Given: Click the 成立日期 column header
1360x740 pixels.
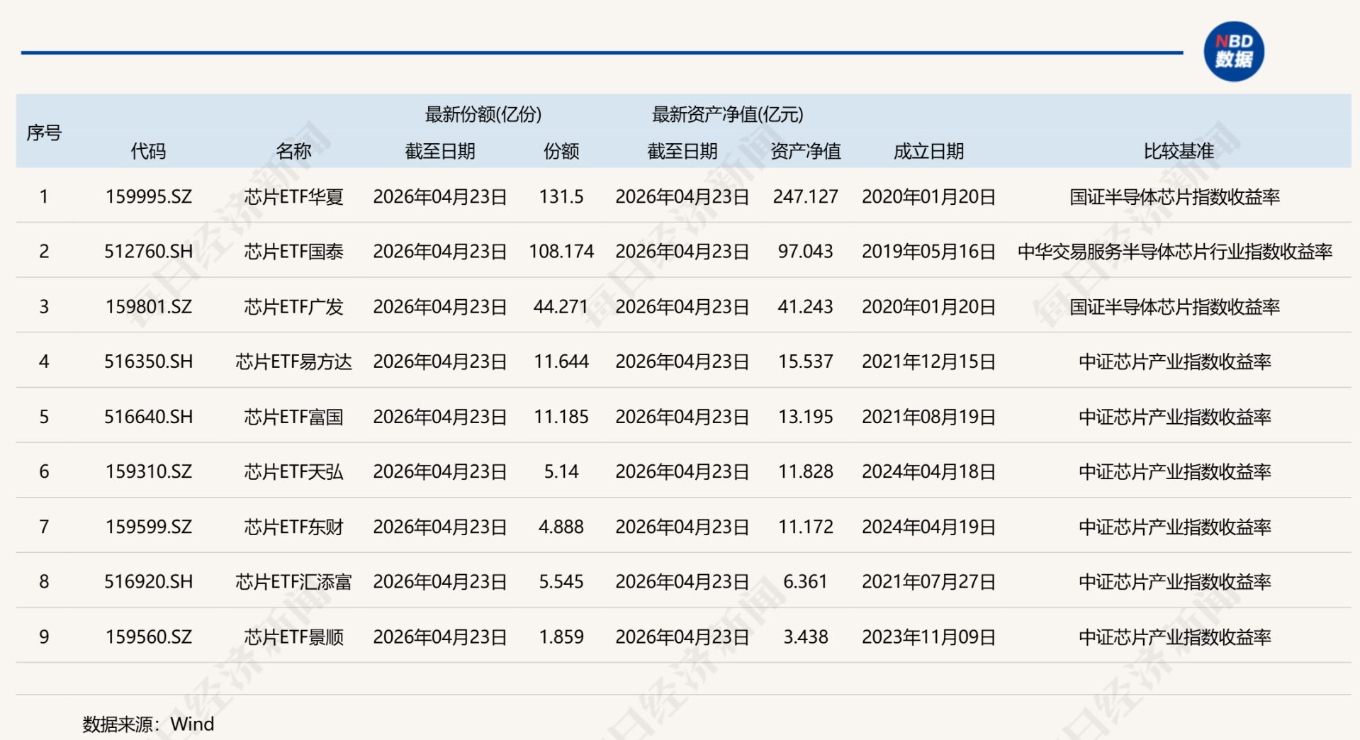Looking at the screenshot, I should [x=928, y=151].
